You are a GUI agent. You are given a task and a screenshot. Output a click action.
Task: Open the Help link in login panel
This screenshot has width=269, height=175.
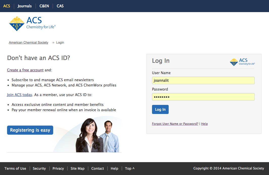[x=204, y=124]
